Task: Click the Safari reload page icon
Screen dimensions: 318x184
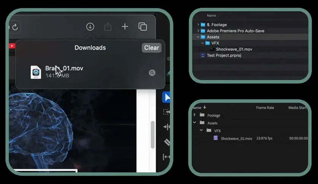Action: pos(15,27)
